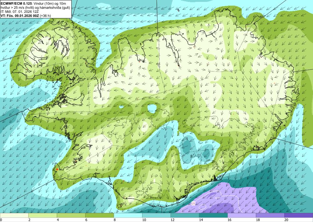Click the legend scale value "16"

pos(229,220)
